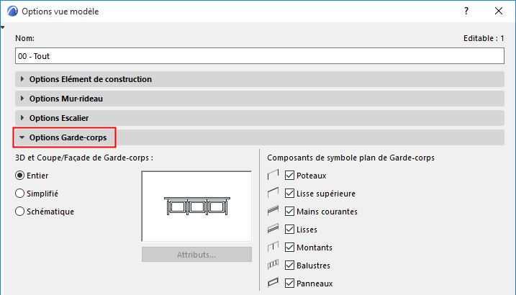The width and height of the screenshot is (516, 295).
Task: Click the Lisse supérieure symbol icon
Action: pyautogui.click(x=273, y=193)
